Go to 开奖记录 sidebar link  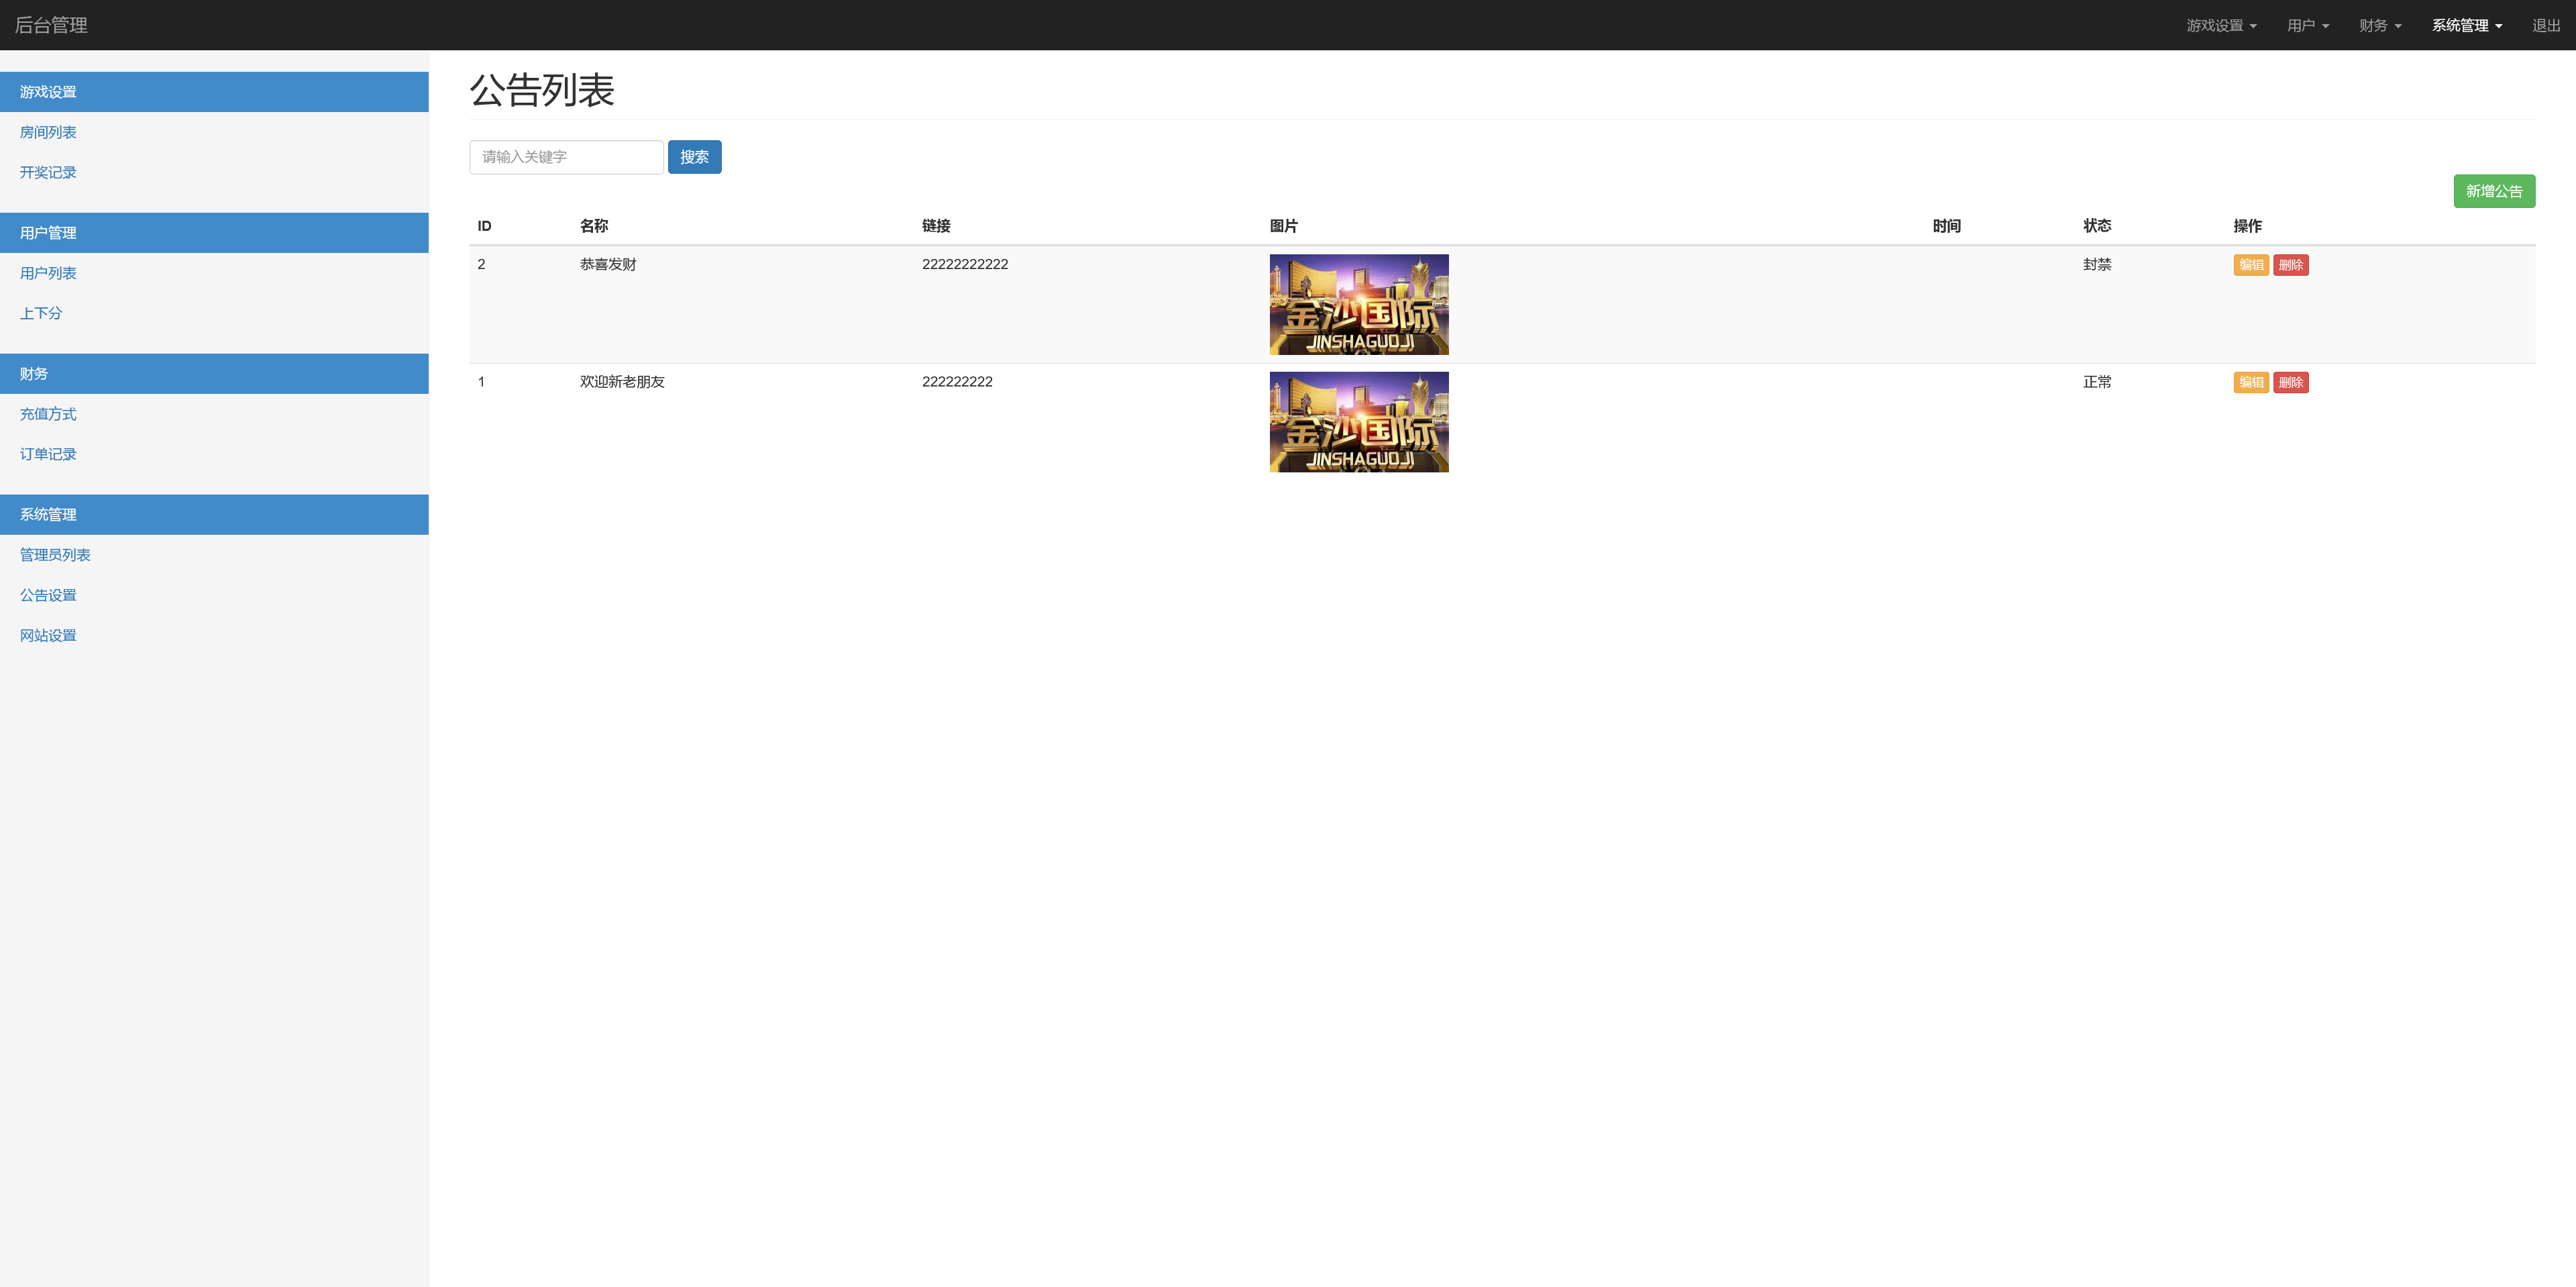click(48, 172)
